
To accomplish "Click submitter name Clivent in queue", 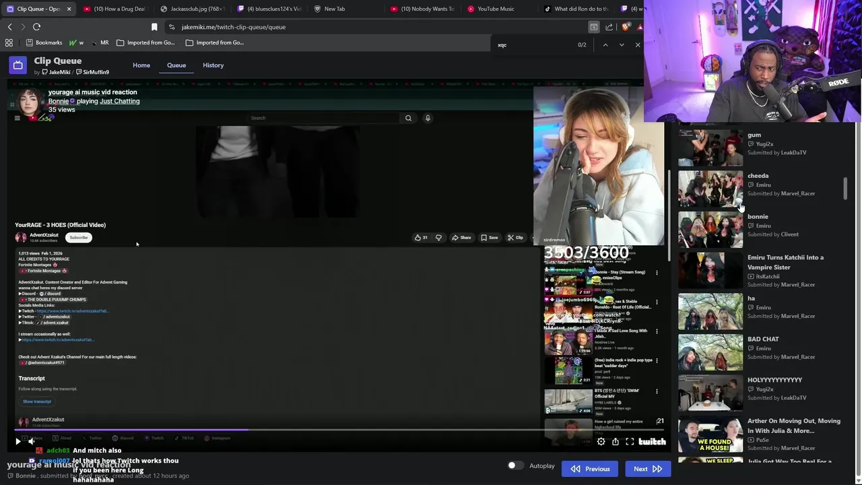I will [x=790, y=234].
